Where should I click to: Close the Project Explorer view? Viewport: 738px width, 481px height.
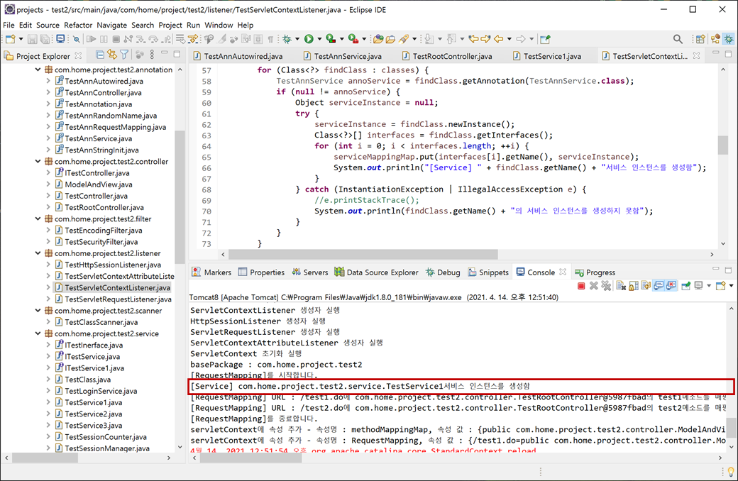tap(78, 55)
